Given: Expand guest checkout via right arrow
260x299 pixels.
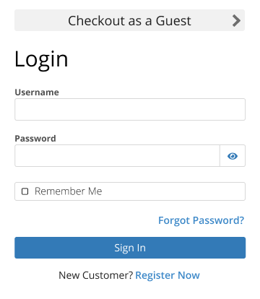Looking at the screenshot, I should 236,20.
